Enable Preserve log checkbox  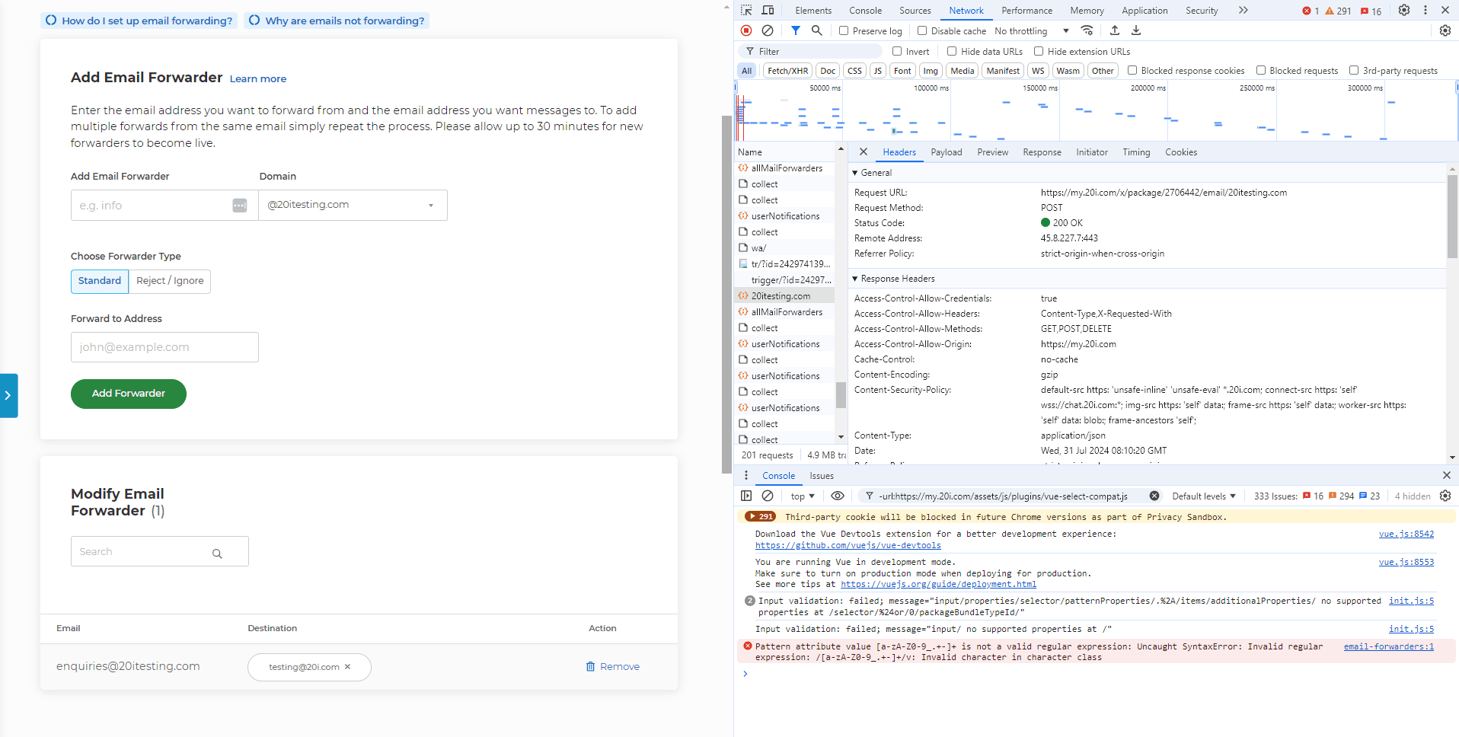[x=844, y=30]
